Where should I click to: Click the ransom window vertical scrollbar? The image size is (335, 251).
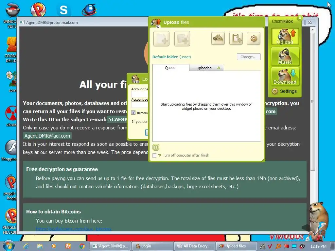(x=312, y=101)
